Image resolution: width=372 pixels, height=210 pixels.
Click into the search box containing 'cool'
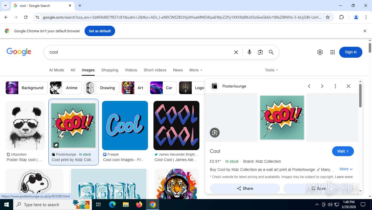coord(139,52)
